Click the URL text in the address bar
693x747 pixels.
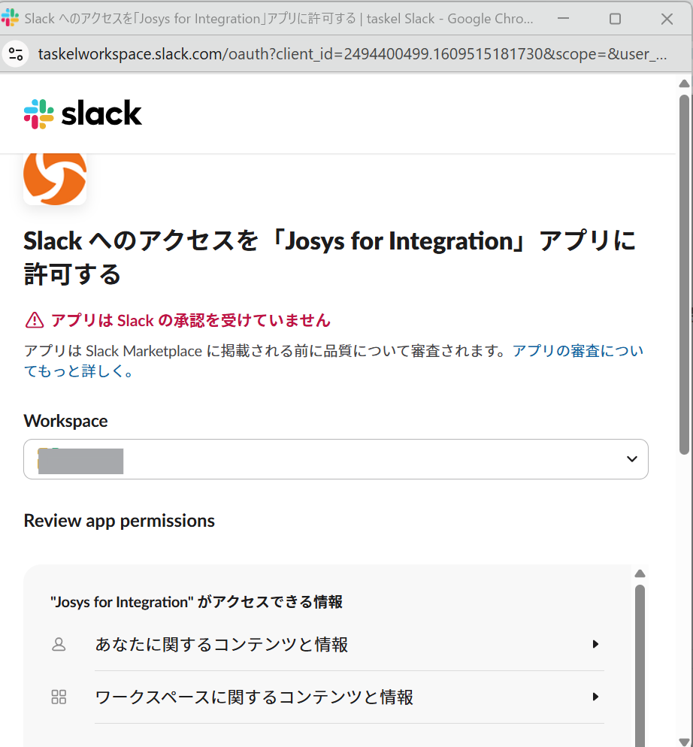(x=352, y=54)
